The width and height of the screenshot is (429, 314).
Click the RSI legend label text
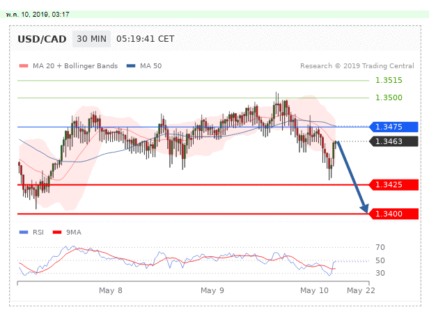[38, 233]
